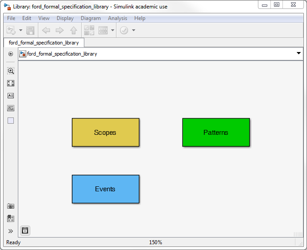Click the blue Events block
The width and height of the screenshot is (307, 250).
(105, 189)
